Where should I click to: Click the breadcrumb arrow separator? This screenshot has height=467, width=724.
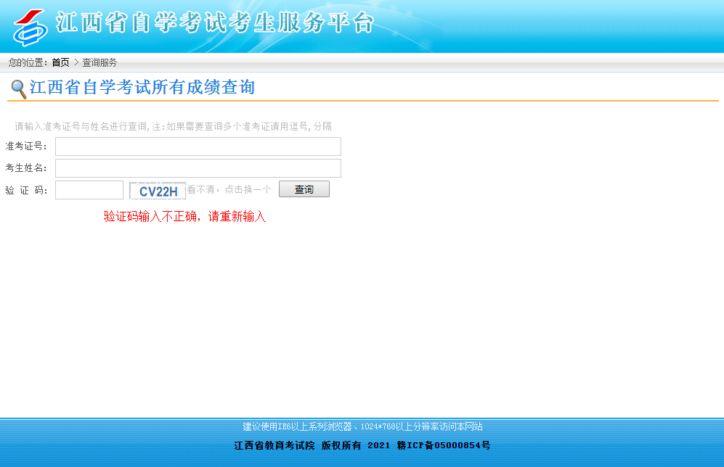(x=76, y=62)
